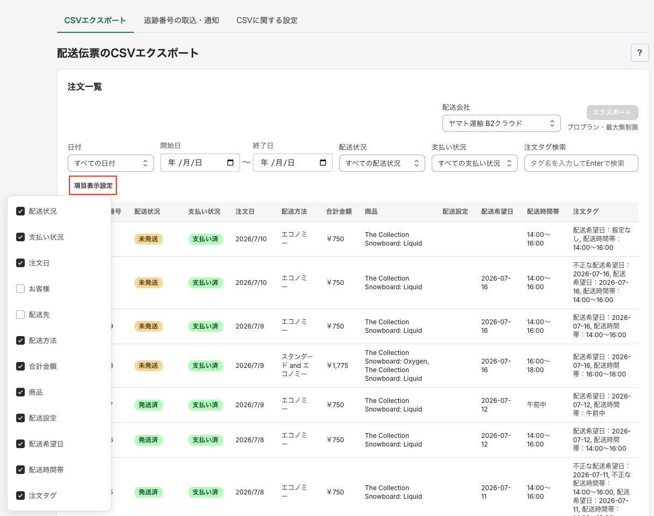
Task: Focus the 終了日 date input
Action: tap(293, 163)
